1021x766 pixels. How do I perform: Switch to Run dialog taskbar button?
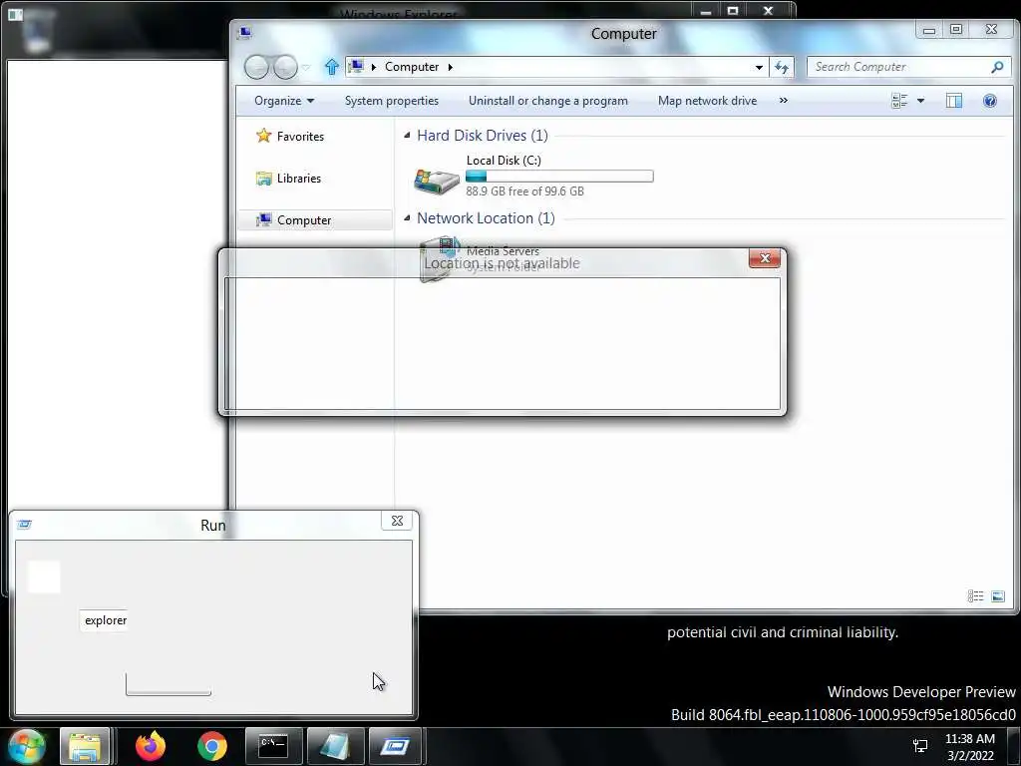point(396,746)
